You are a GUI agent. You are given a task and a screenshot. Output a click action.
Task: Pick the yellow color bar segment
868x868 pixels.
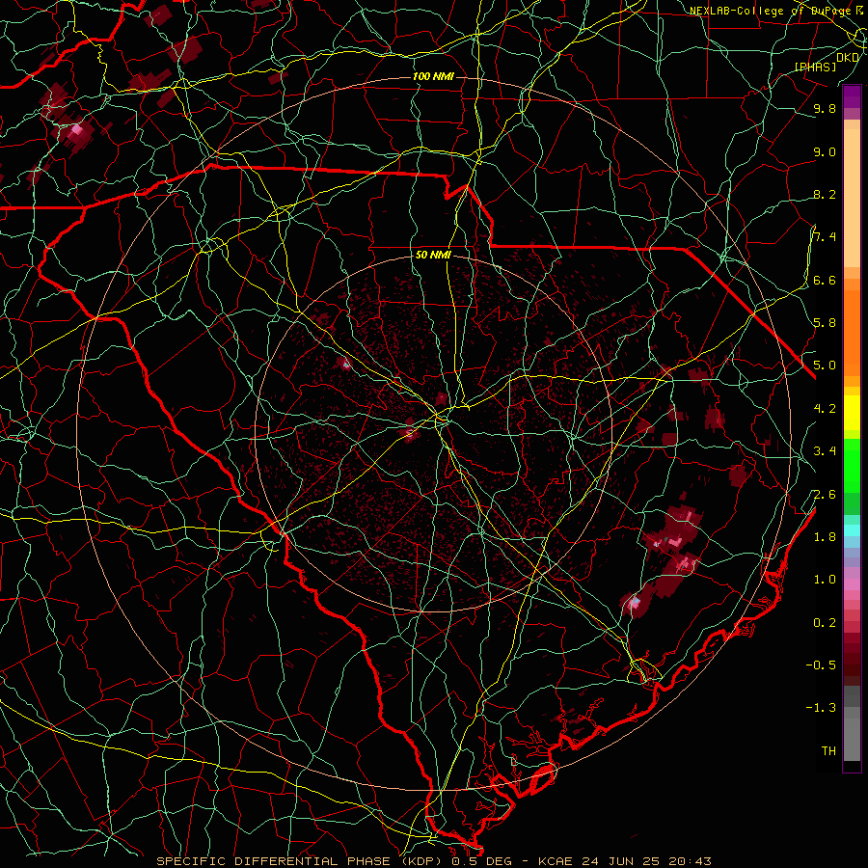click(x=852, y=413)
